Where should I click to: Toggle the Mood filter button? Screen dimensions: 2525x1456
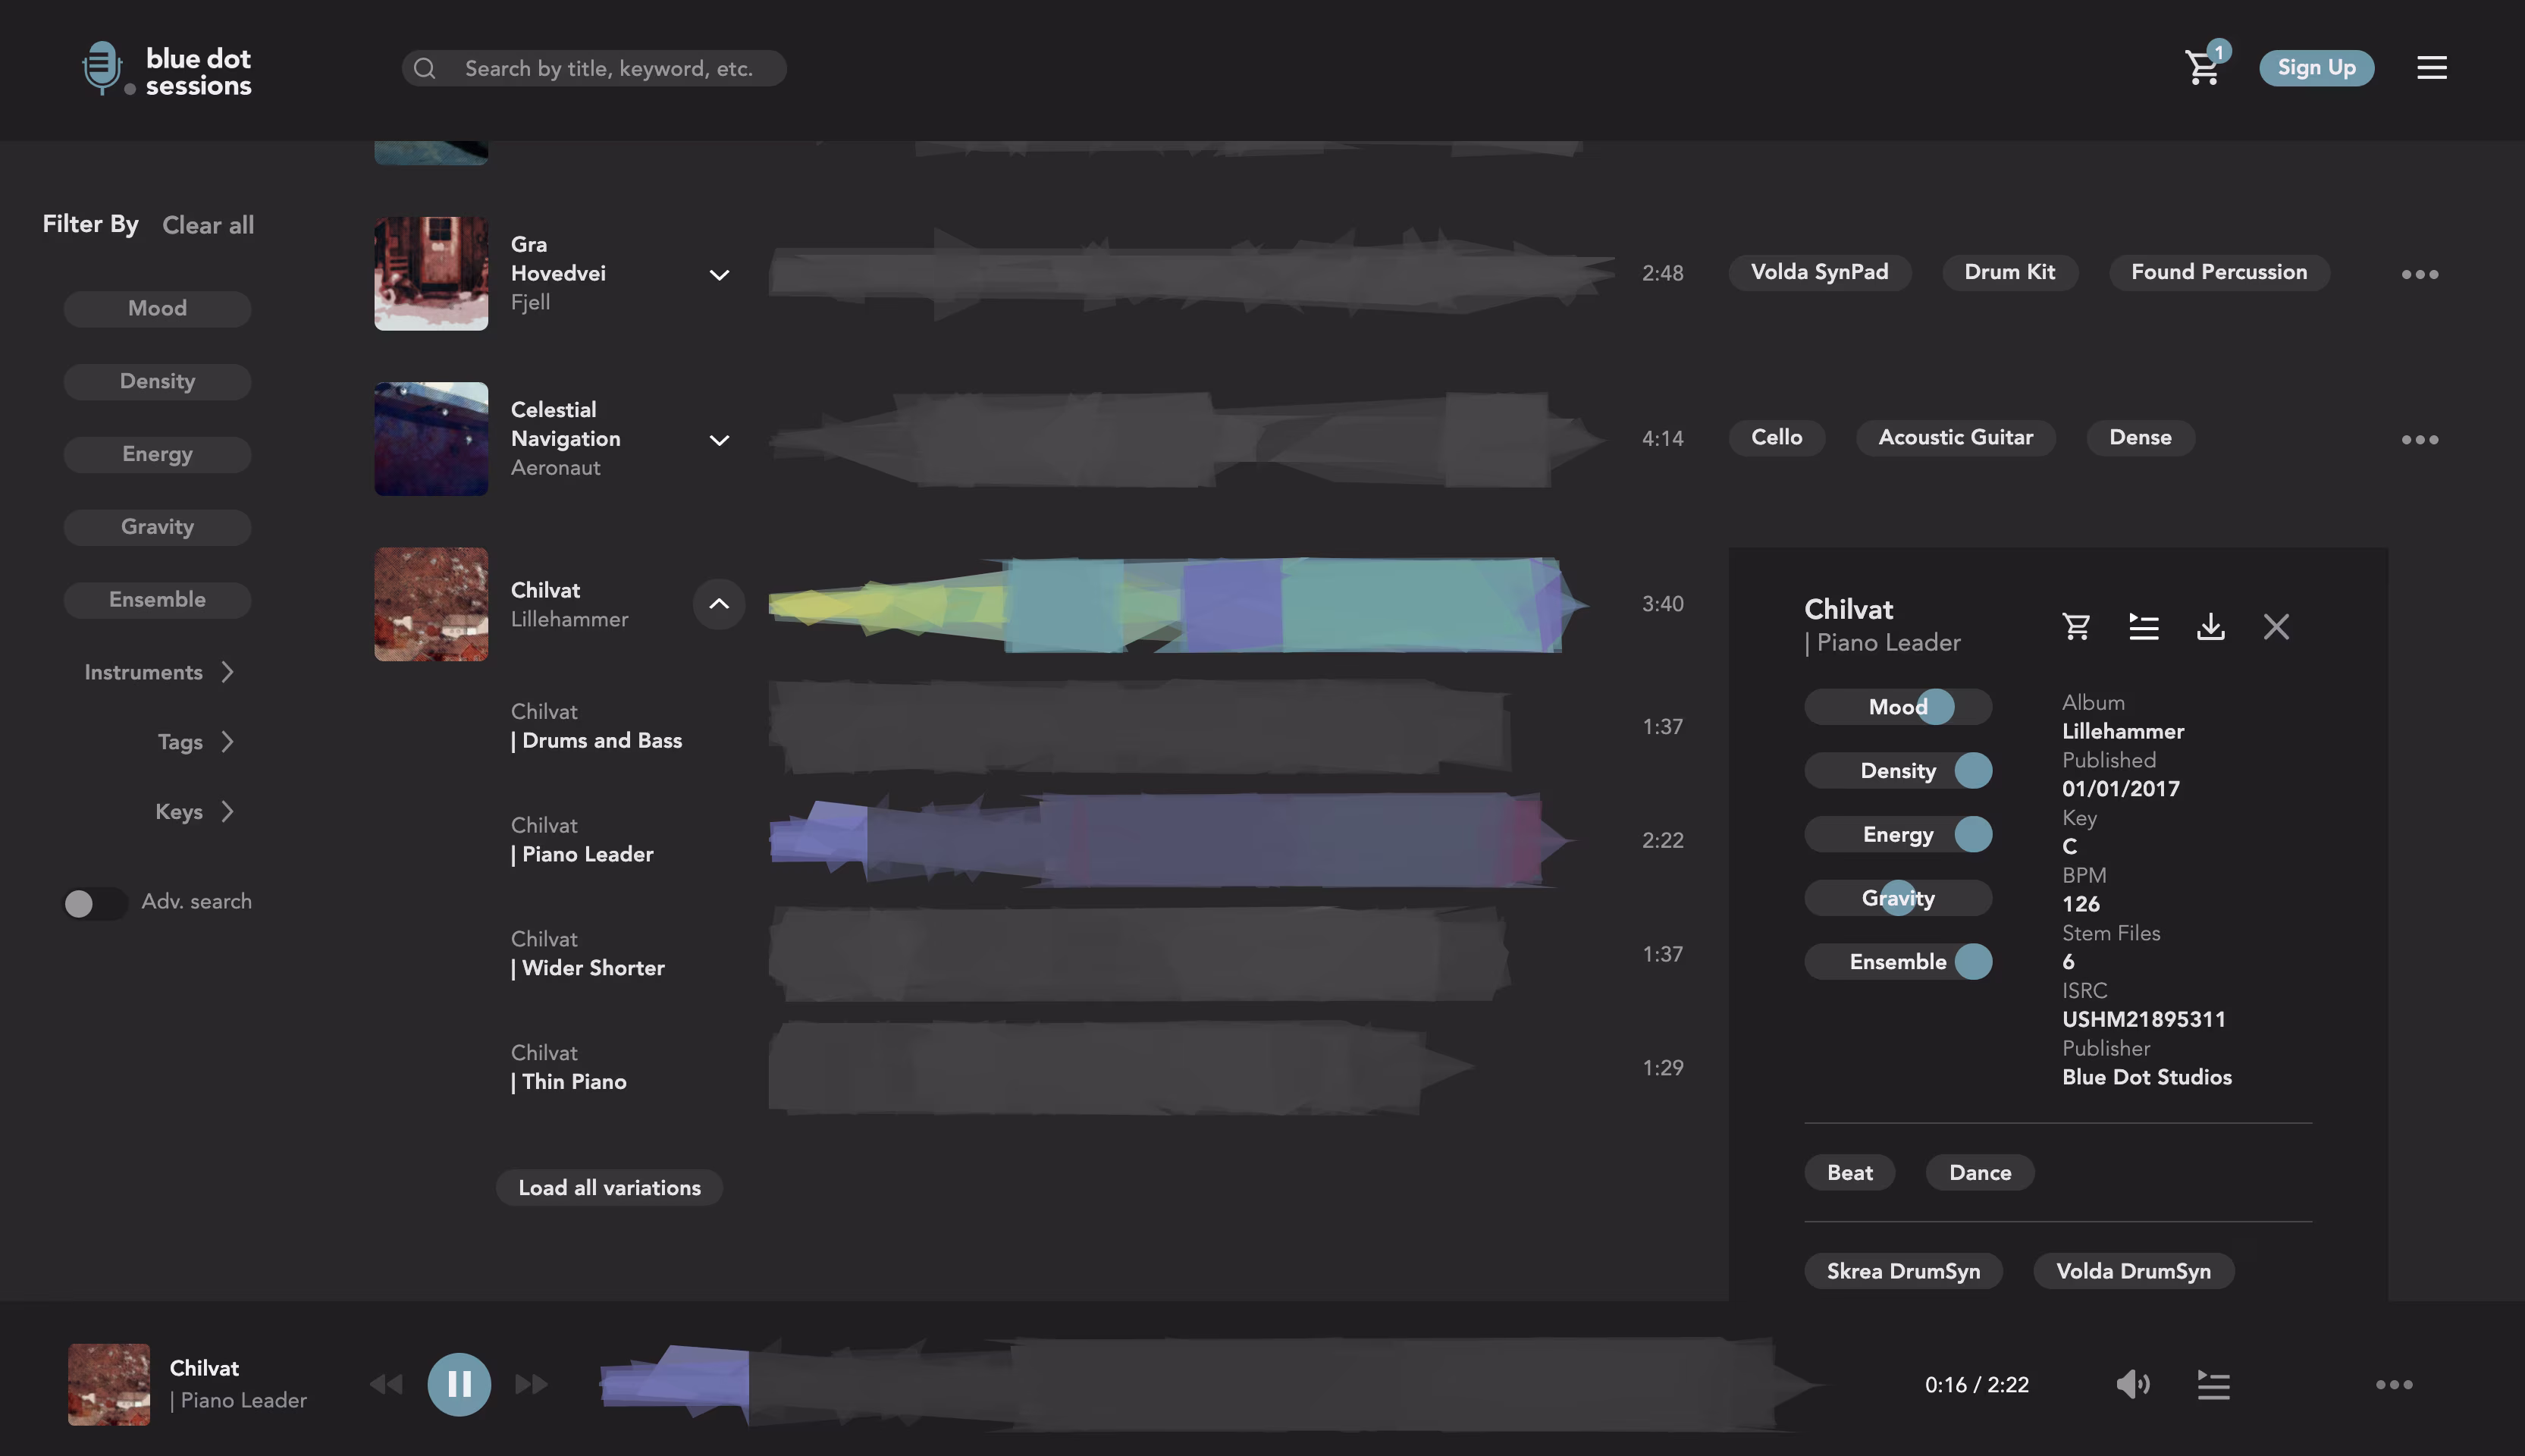(x=157, y=308)
